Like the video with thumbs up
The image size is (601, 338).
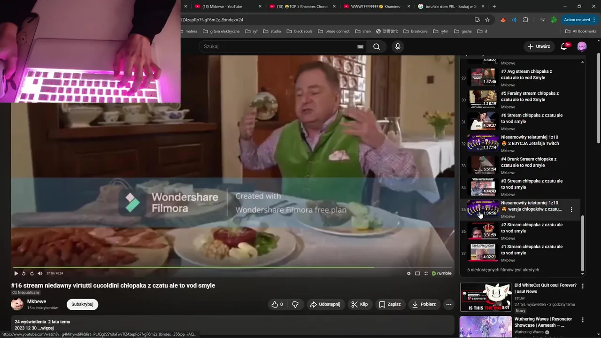point(277,304)
